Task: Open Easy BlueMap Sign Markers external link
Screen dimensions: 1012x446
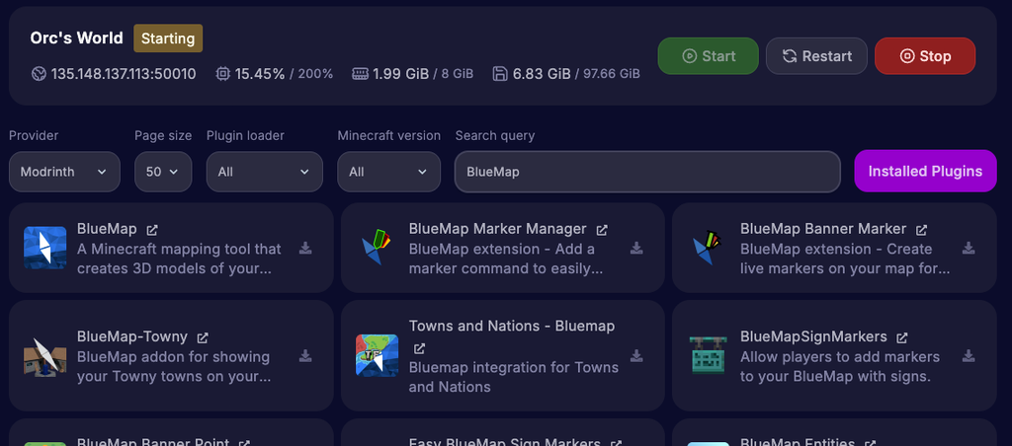Action: tap(616, 443)
